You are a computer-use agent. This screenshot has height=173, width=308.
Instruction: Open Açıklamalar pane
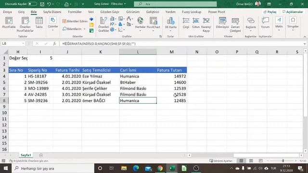click(x=293, y=12)
